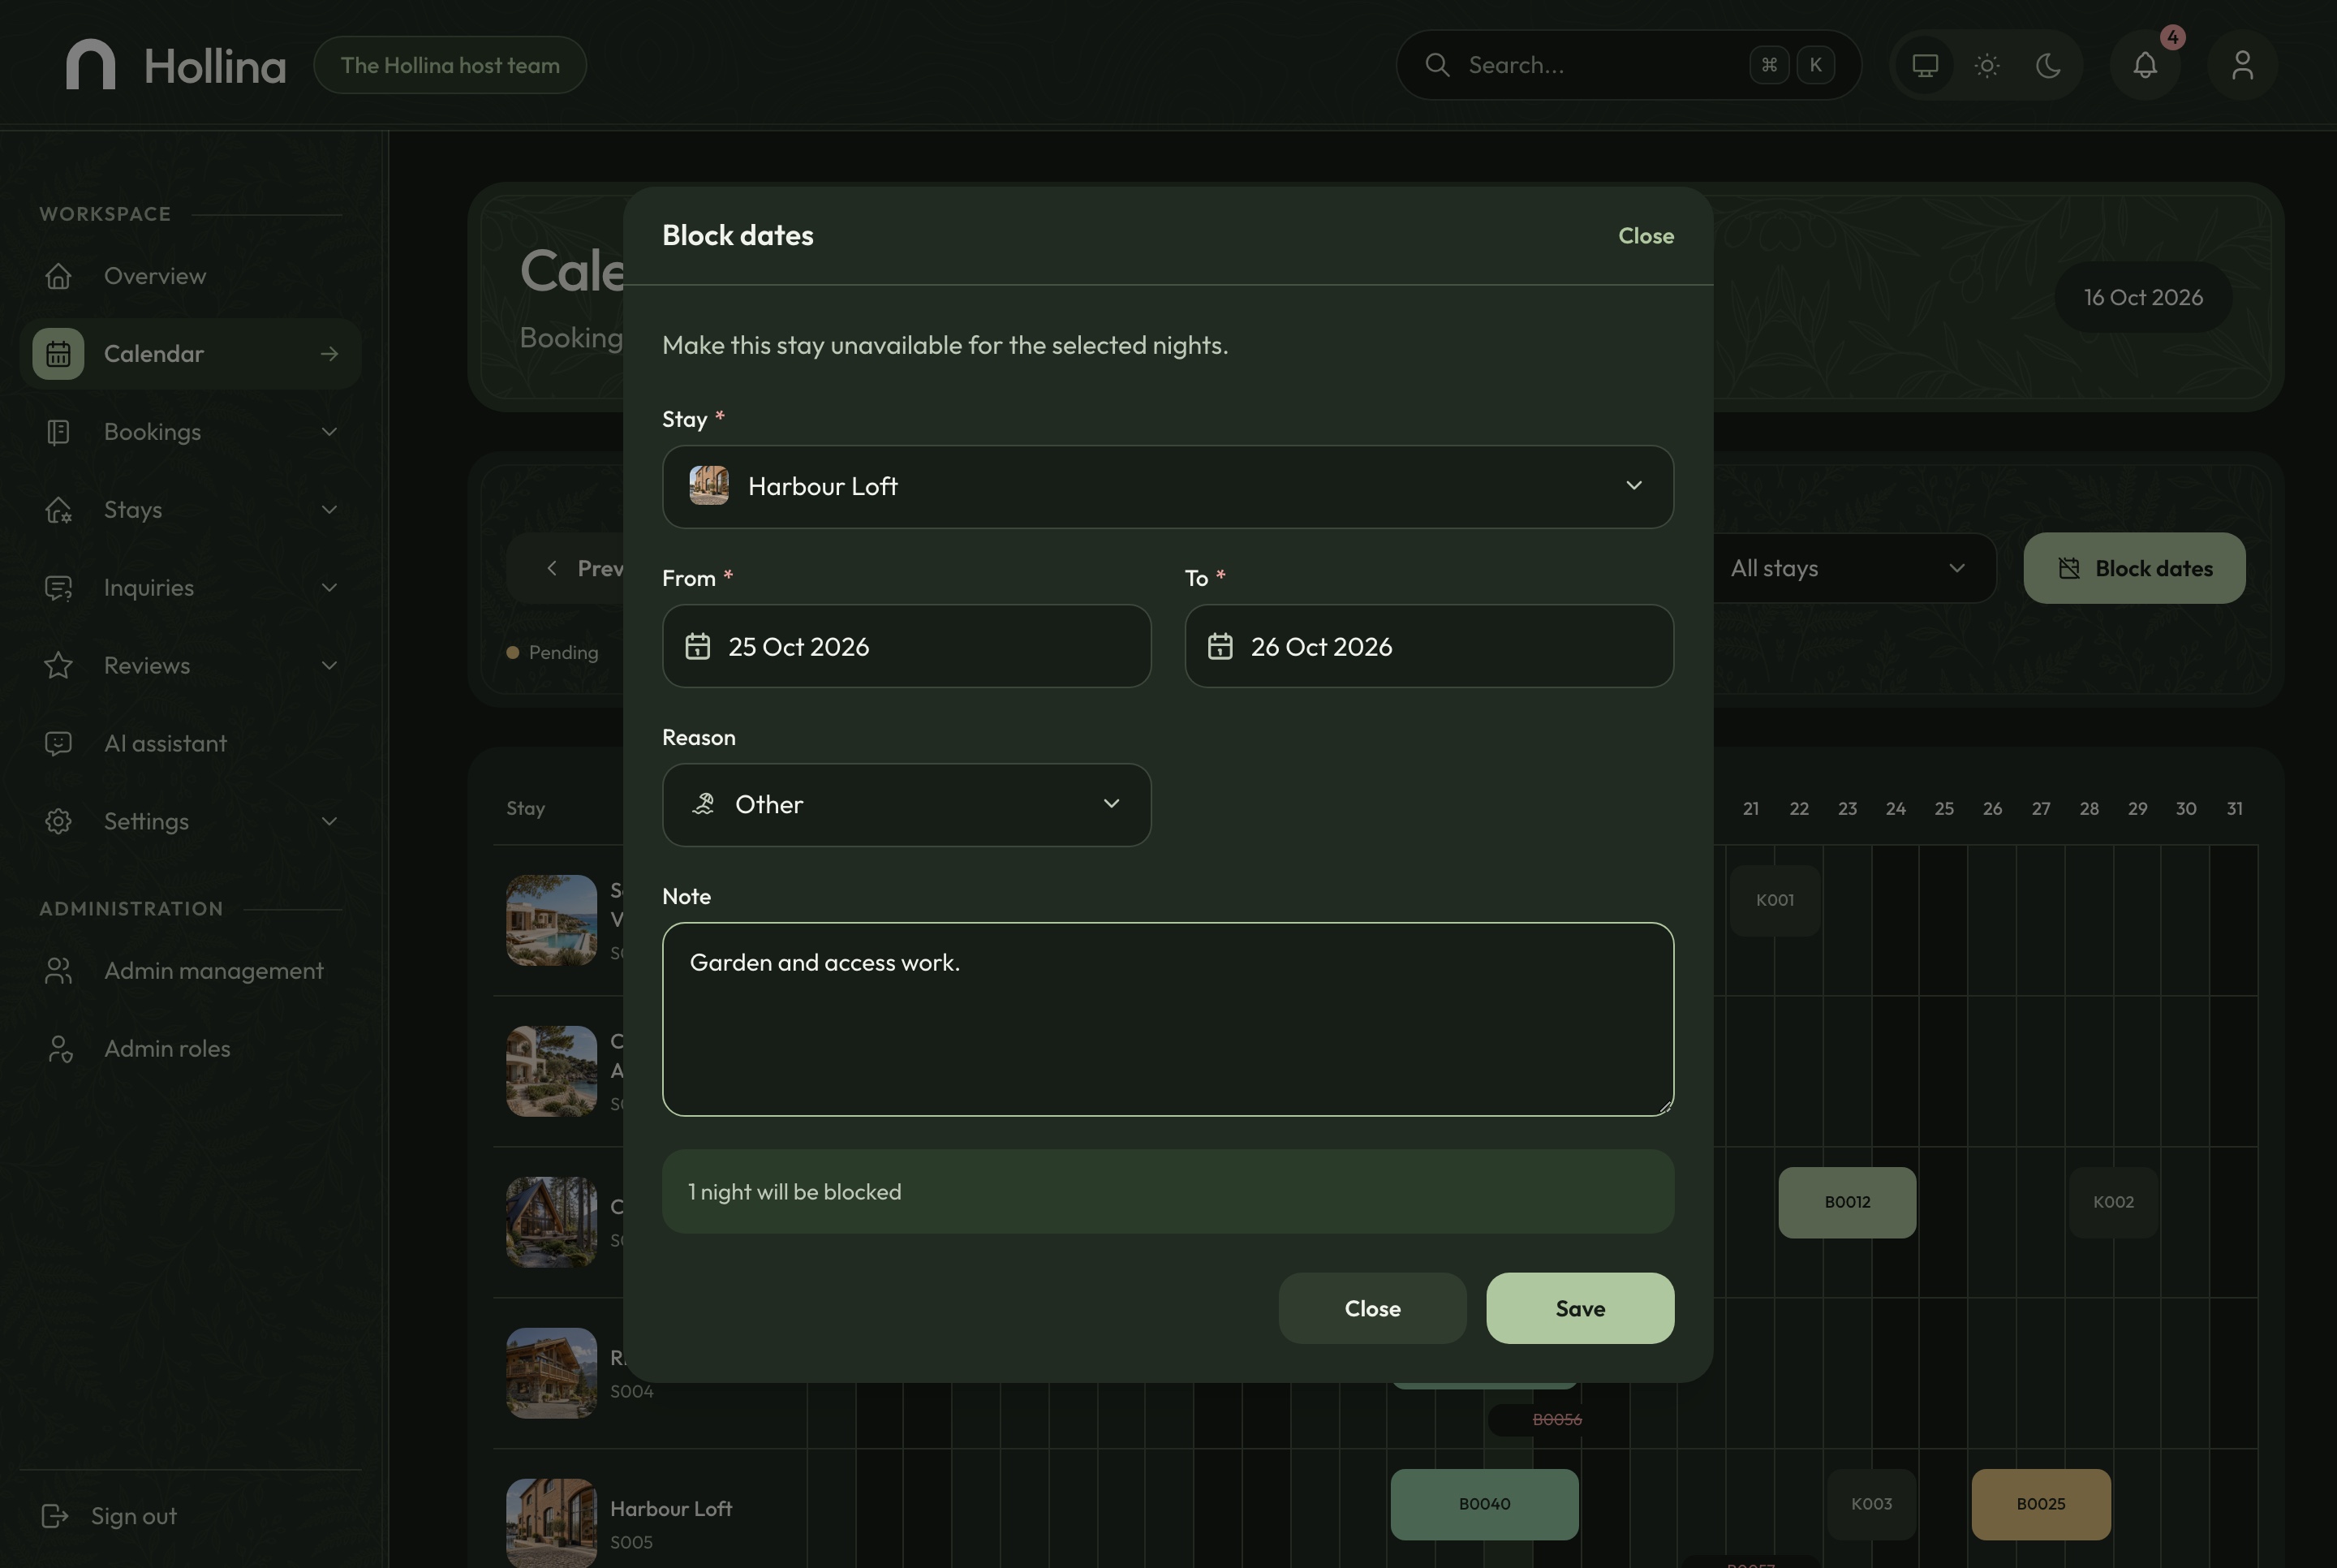
Task: Select block K001 on the calendar
Action: [1774, 900]
